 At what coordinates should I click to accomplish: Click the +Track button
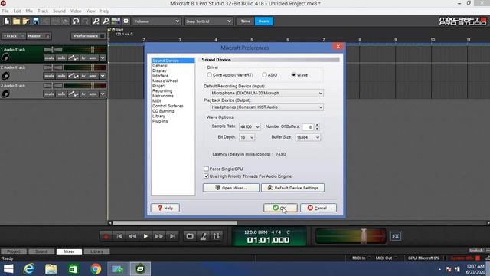tap(13, 36)
